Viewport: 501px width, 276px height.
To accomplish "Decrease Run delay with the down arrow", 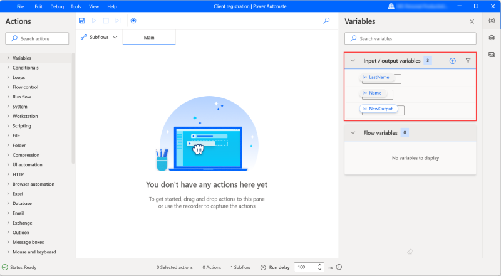I will (x=320, y=269).
